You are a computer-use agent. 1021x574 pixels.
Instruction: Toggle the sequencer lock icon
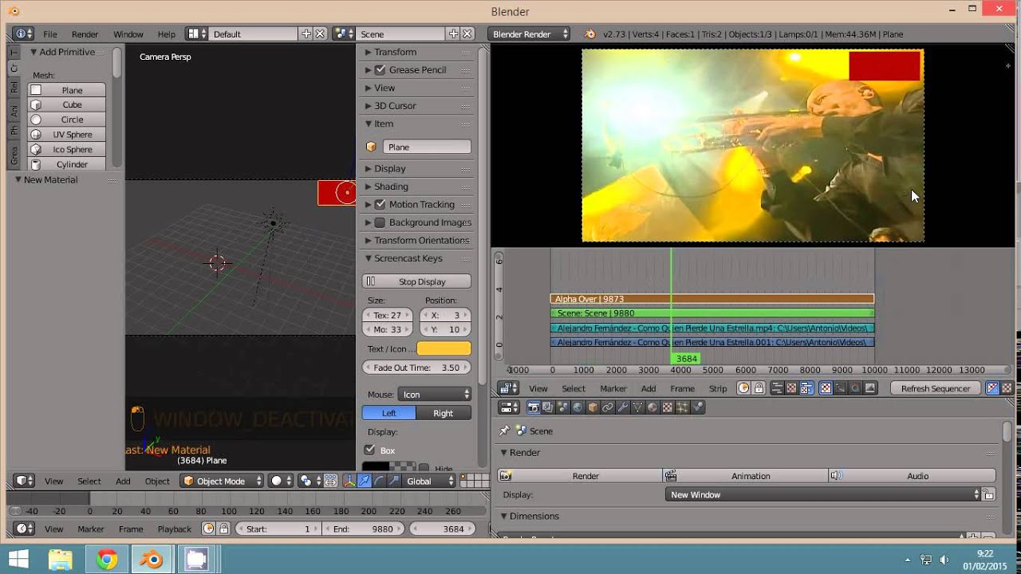point(759,388)
